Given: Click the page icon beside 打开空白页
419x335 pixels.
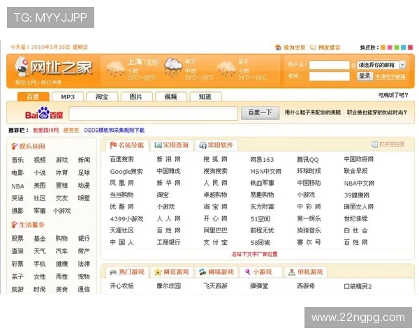Looking at the screenshot, I should tap(374, 144).
